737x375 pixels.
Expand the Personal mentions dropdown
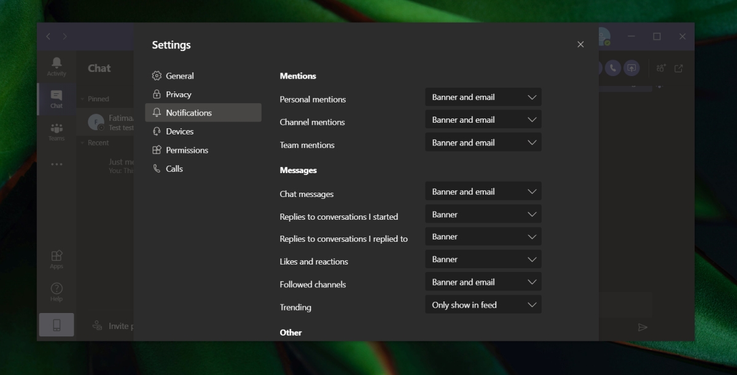click(x=483, y=97)
